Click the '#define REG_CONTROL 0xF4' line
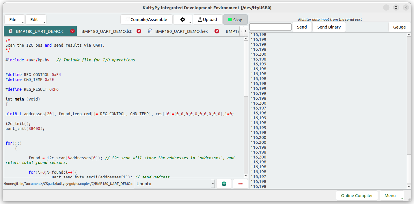Screen dimensions: 414x204 coord(33,75)
